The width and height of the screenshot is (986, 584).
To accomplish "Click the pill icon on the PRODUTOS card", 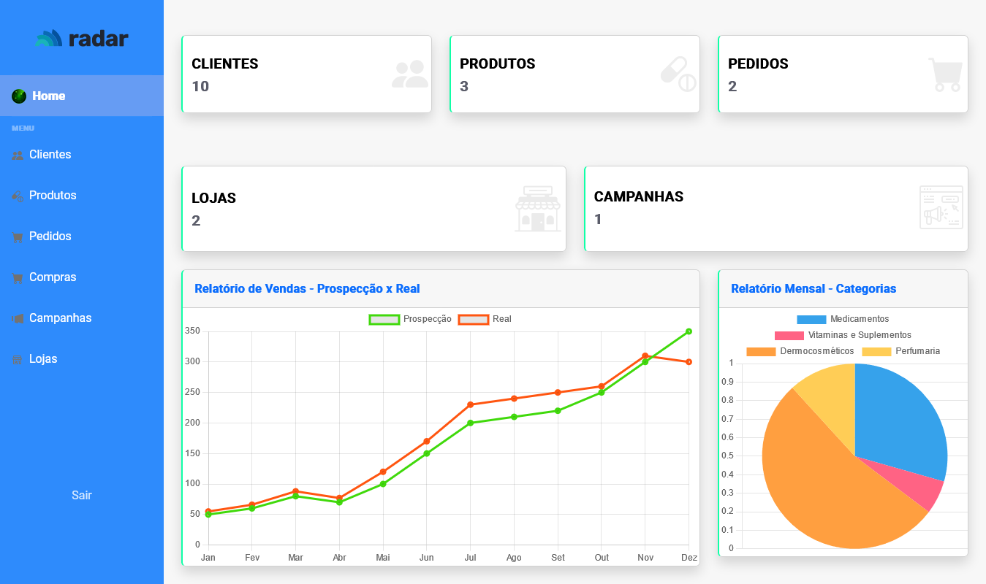I will click(678, 73).
